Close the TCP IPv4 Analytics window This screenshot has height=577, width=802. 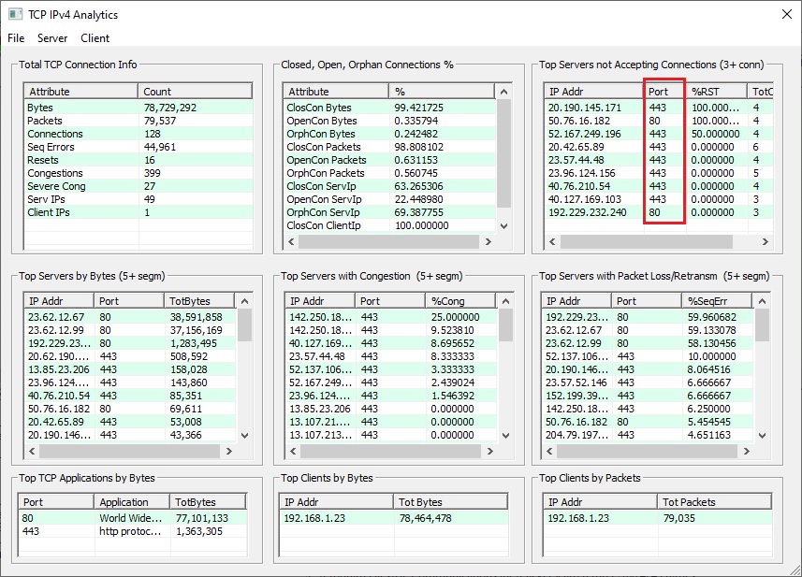pyautogui.click(x=787, y=14)
